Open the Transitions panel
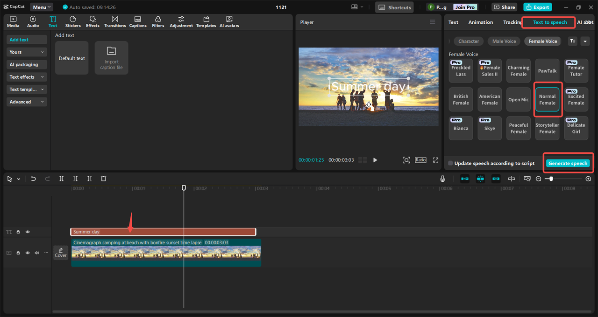Screen dimensions: 598x317 (115, 21)
